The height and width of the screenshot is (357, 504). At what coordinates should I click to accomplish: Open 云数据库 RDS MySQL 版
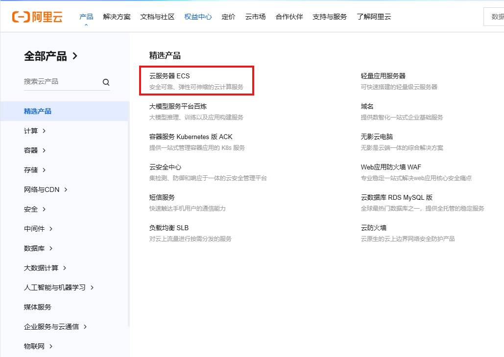(x=397, y=197)
